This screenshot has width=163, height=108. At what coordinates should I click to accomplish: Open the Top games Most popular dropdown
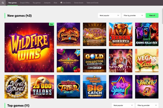coord(123,105)
